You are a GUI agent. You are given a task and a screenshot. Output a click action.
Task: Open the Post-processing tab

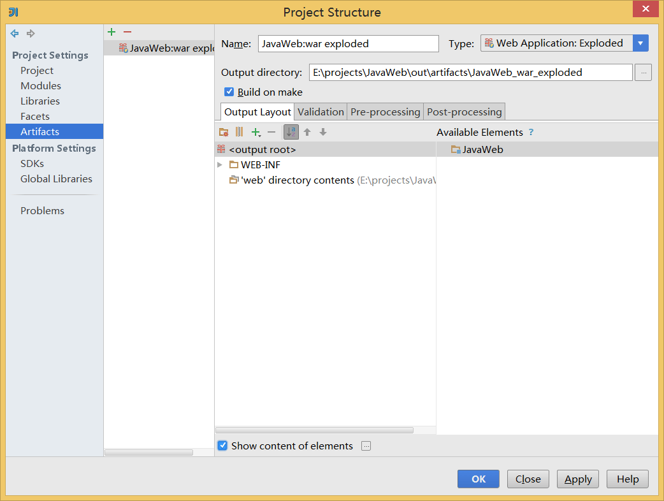464,112
